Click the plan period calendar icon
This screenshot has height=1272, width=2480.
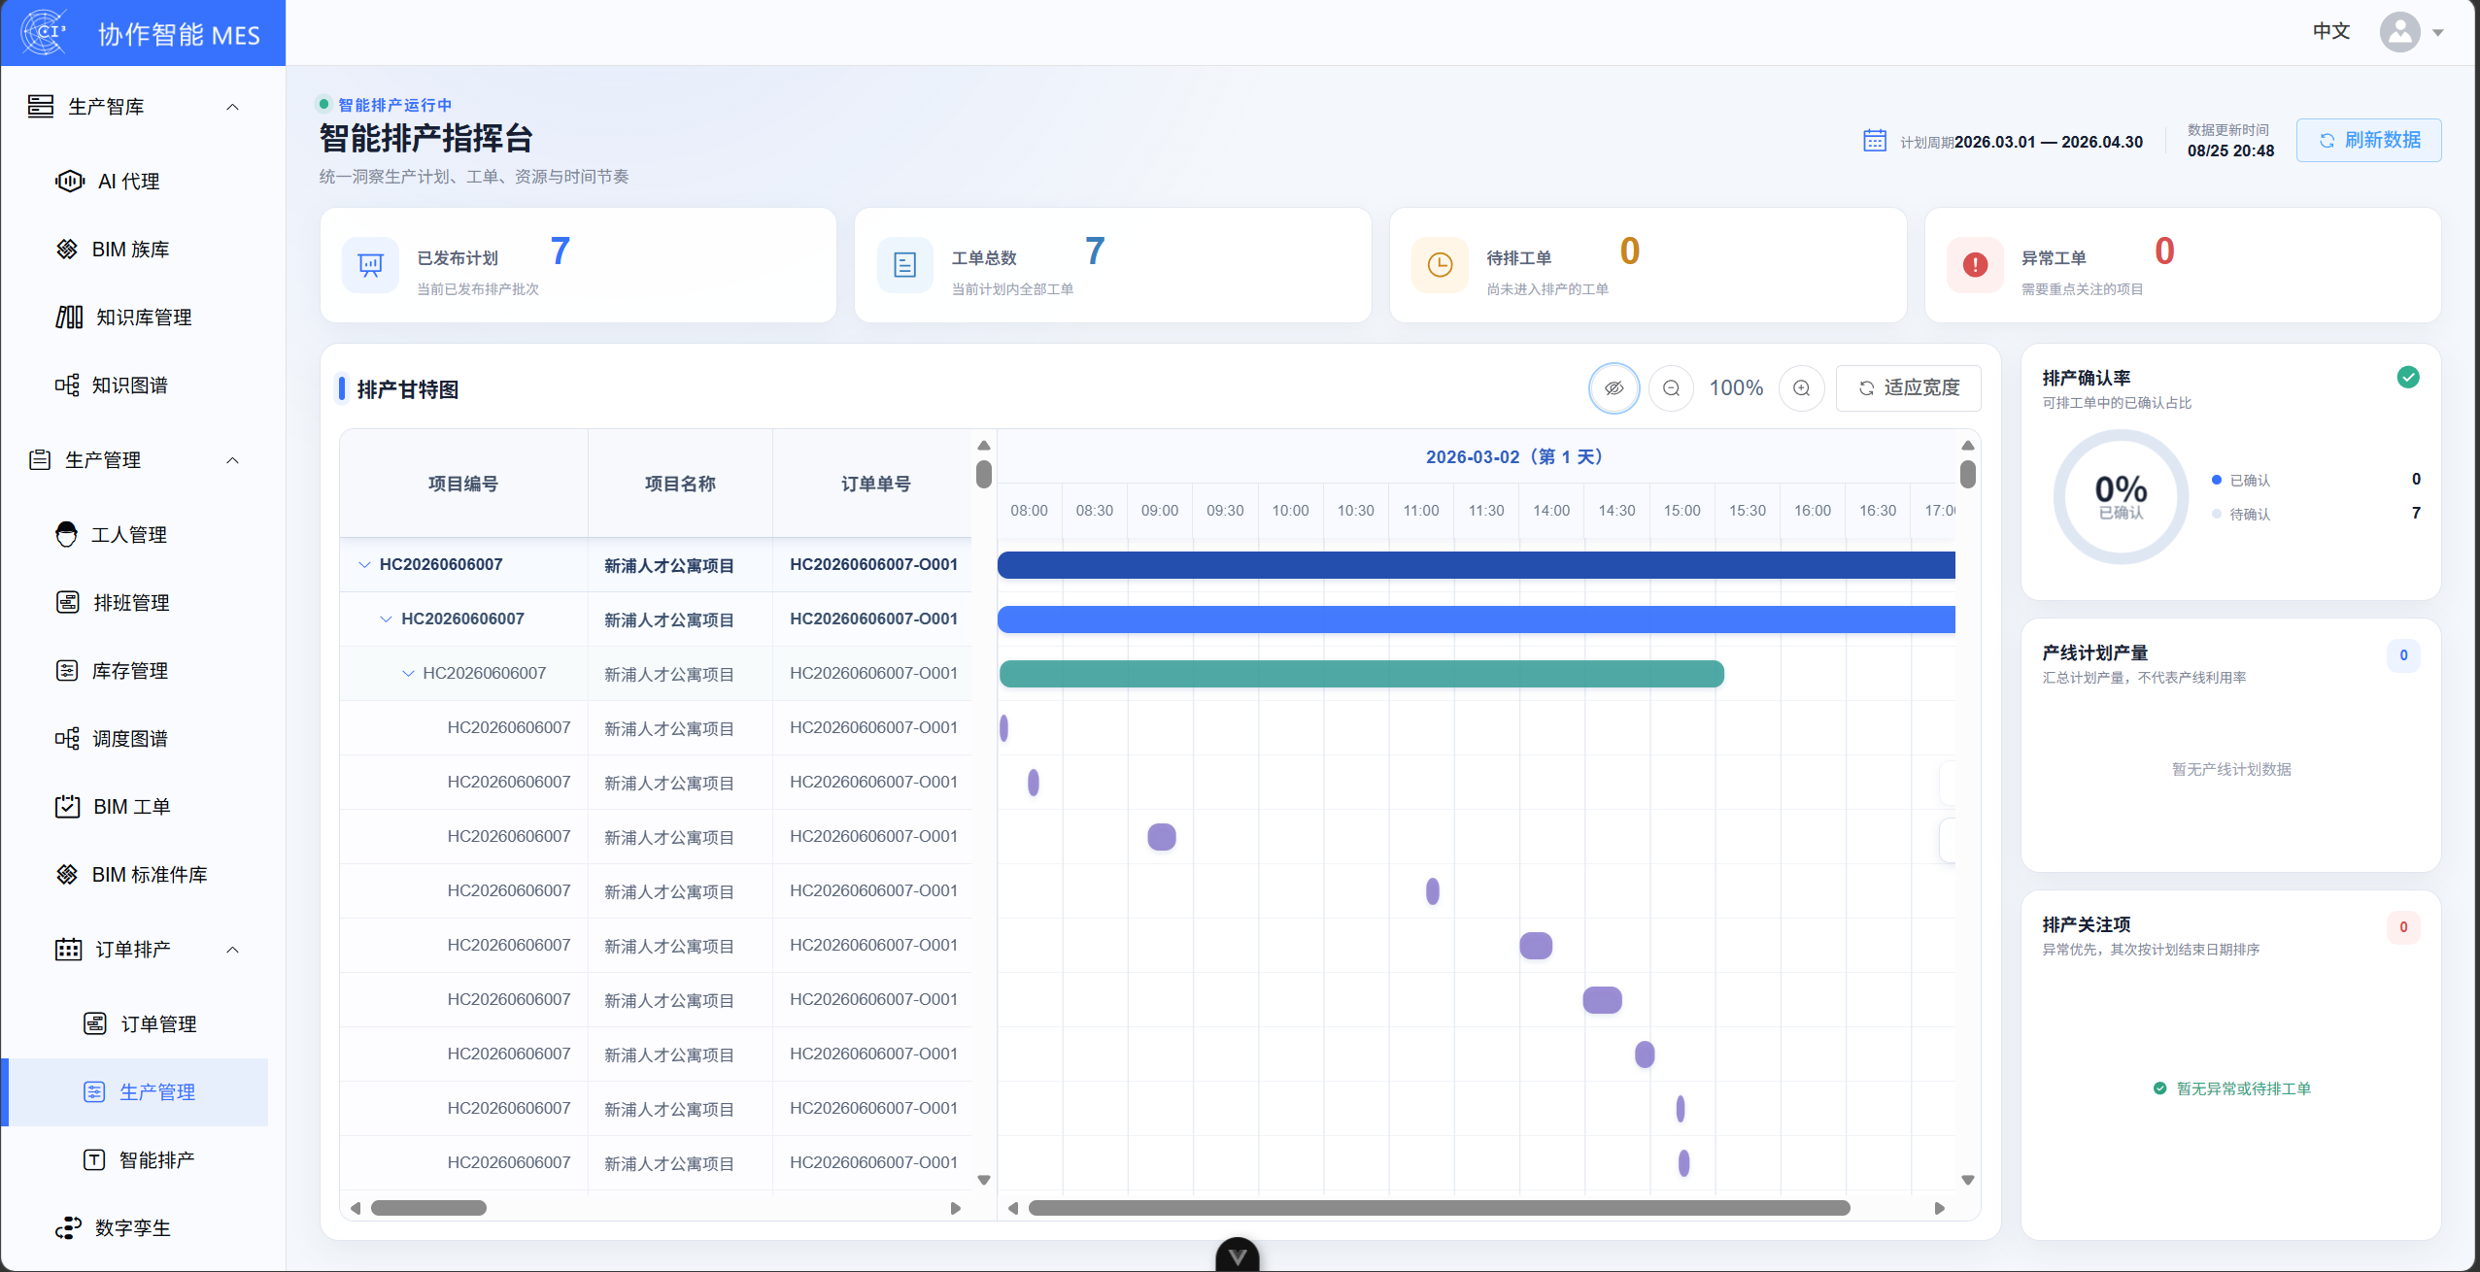(x=1875, y=141)
